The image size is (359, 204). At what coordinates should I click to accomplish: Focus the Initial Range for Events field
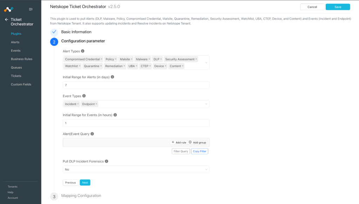click(136, 123)
